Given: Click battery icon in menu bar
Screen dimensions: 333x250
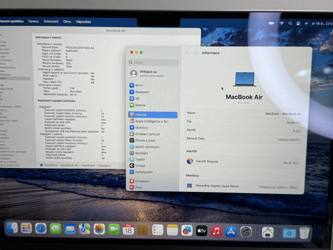Looking at the screenshot, I should 272,23.
